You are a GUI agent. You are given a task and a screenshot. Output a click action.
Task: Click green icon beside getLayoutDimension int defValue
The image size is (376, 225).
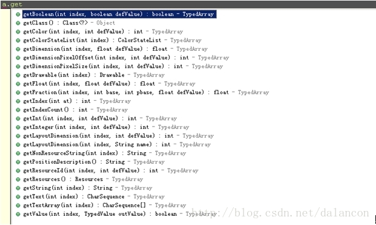coord(18,136)
